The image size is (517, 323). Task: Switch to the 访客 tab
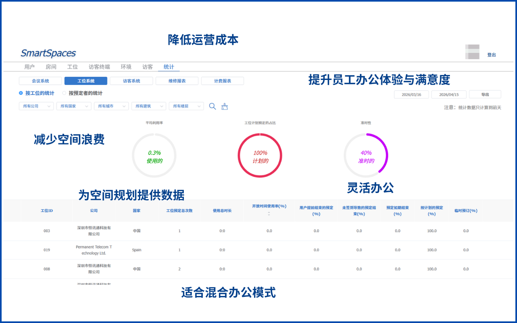148,67
